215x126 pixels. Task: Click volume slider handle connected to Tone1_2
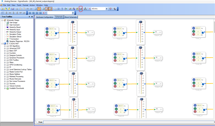pyautogui.click(x=73, y=22)
